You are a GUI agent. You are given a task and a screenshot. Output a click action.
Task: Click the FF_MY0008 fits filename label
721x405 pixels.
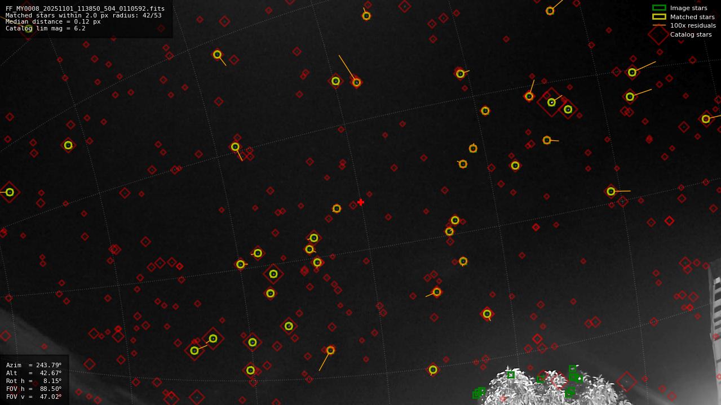tap(85, 8)
